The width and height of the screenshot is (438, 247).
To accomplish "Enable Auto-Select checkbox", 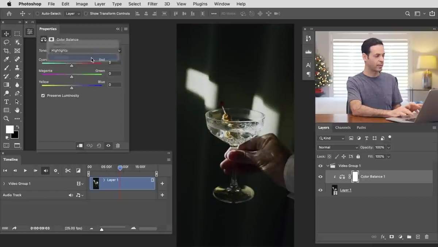I will tap(37, 14).
